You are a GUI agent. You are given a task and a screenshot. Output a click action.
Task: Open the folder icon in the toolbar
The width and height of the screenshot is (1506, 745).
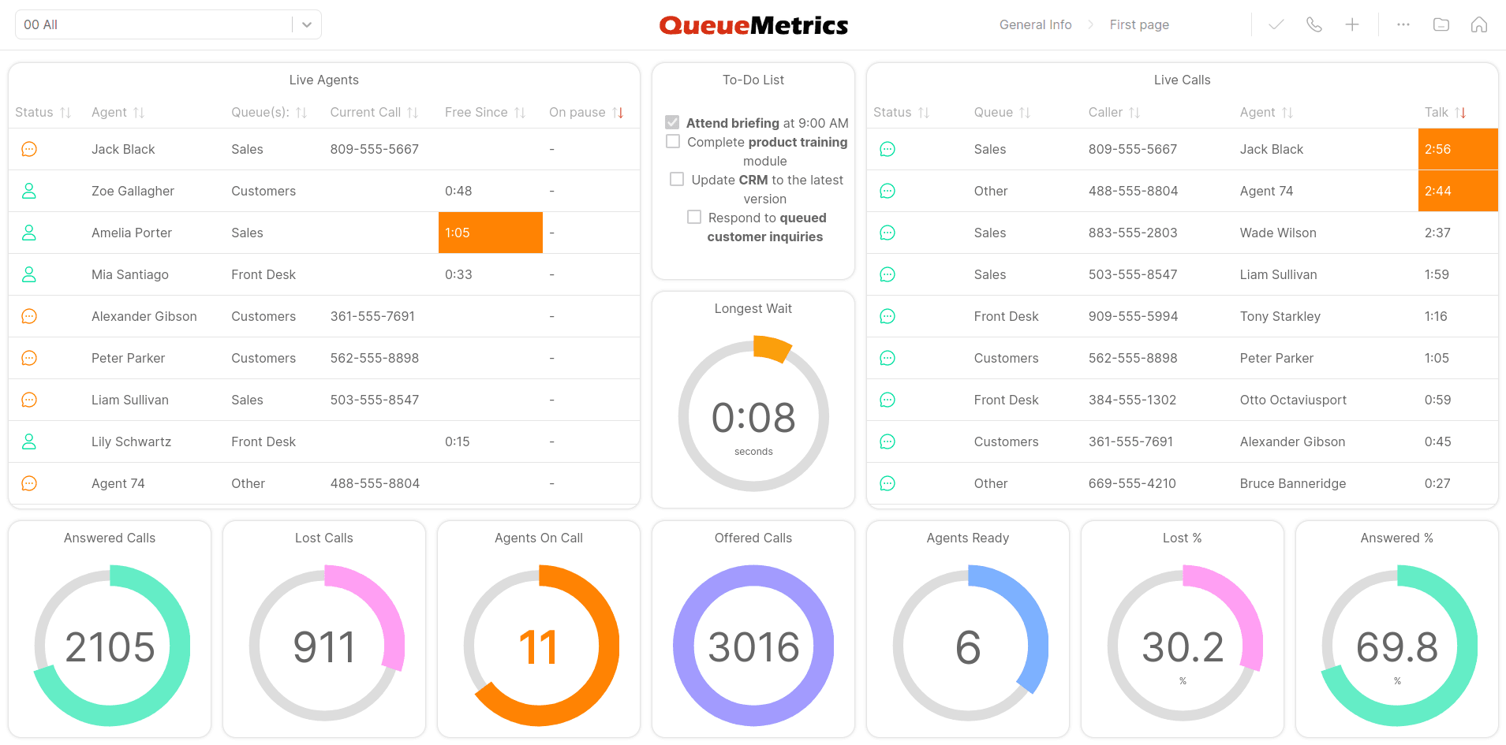click(x=1441, y=24)
